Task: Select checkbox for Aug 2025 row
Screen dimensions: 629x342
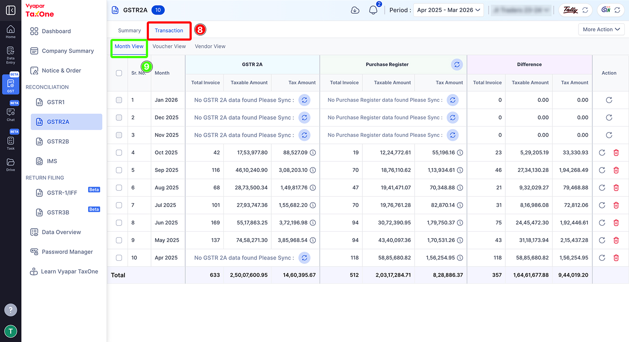Action: click(119, 188)
